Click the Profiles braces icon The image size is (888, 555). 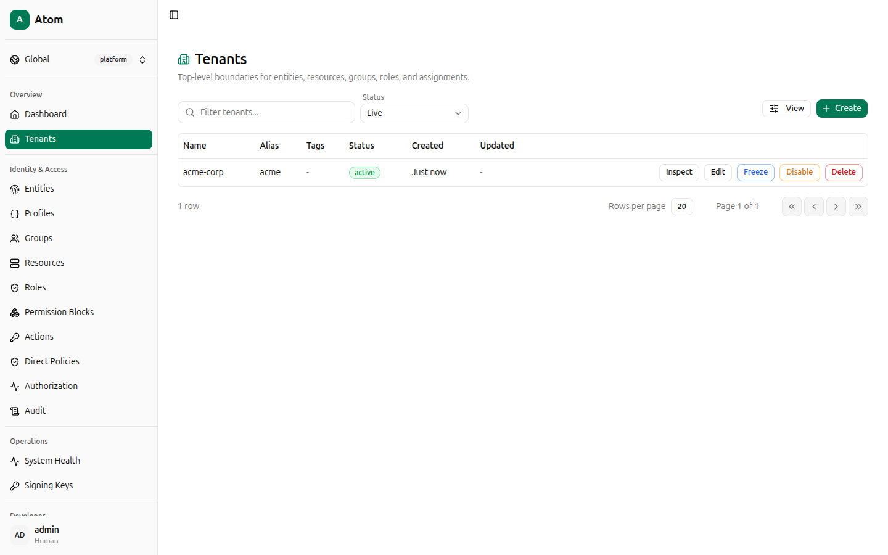coord(15,214)
